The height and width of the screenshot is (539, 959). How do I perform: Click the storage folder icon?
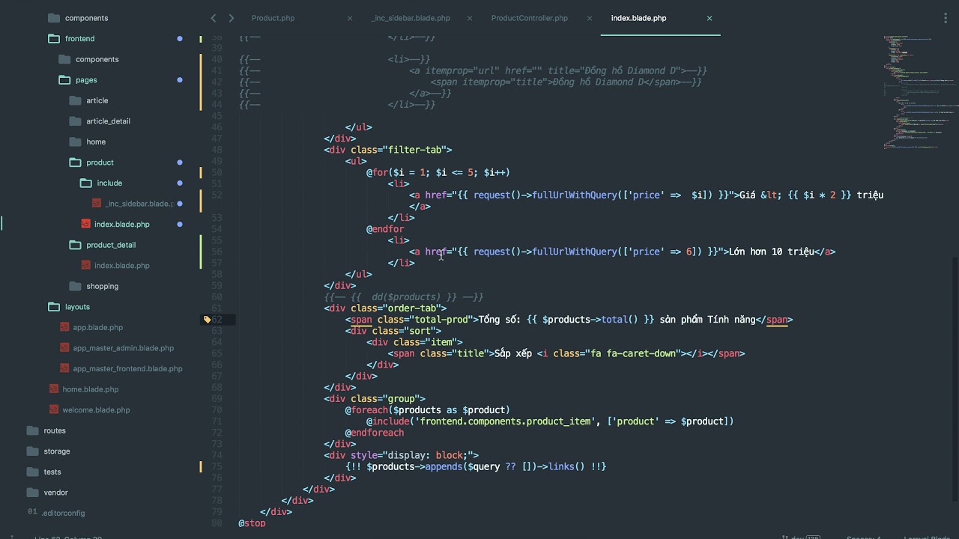point(33,451)
